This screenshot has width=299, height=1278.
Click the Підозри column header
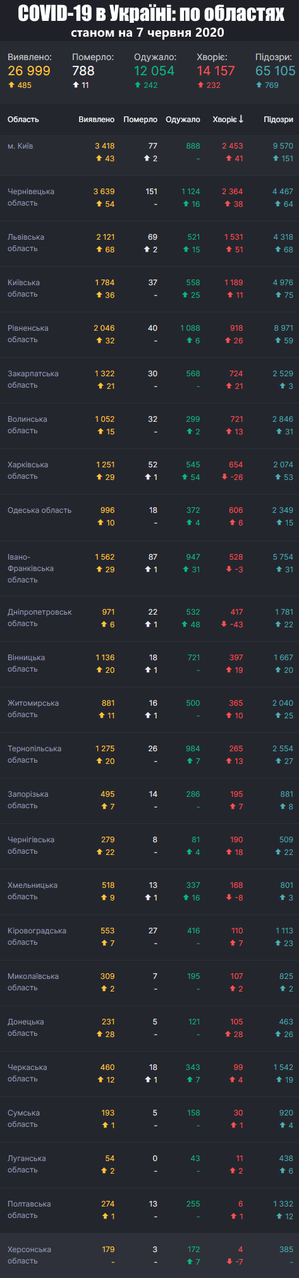278,119
